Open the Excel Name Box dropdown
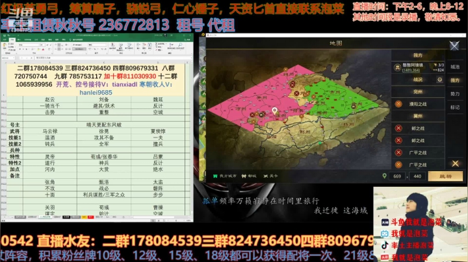Viewport: 468px width, 262px height. click(x=14, y=58)
